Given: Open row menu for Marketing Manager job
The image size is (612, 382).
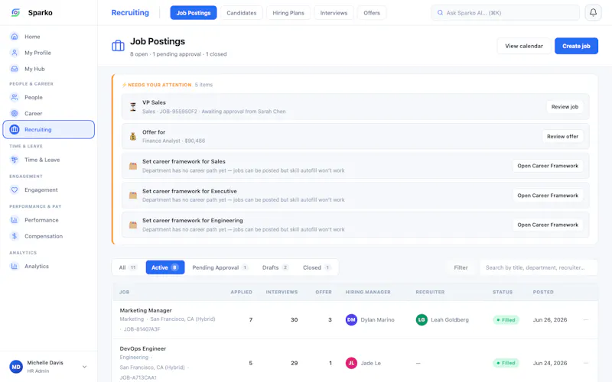Looking at the screenshot, I should [586, 319].
